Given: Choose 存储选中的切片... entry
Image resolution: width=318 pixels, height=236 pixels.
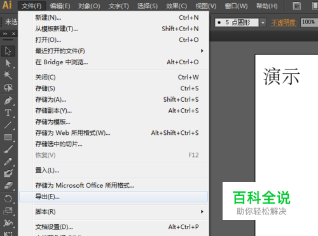Looking at the screenshot, I should point(113,144).
